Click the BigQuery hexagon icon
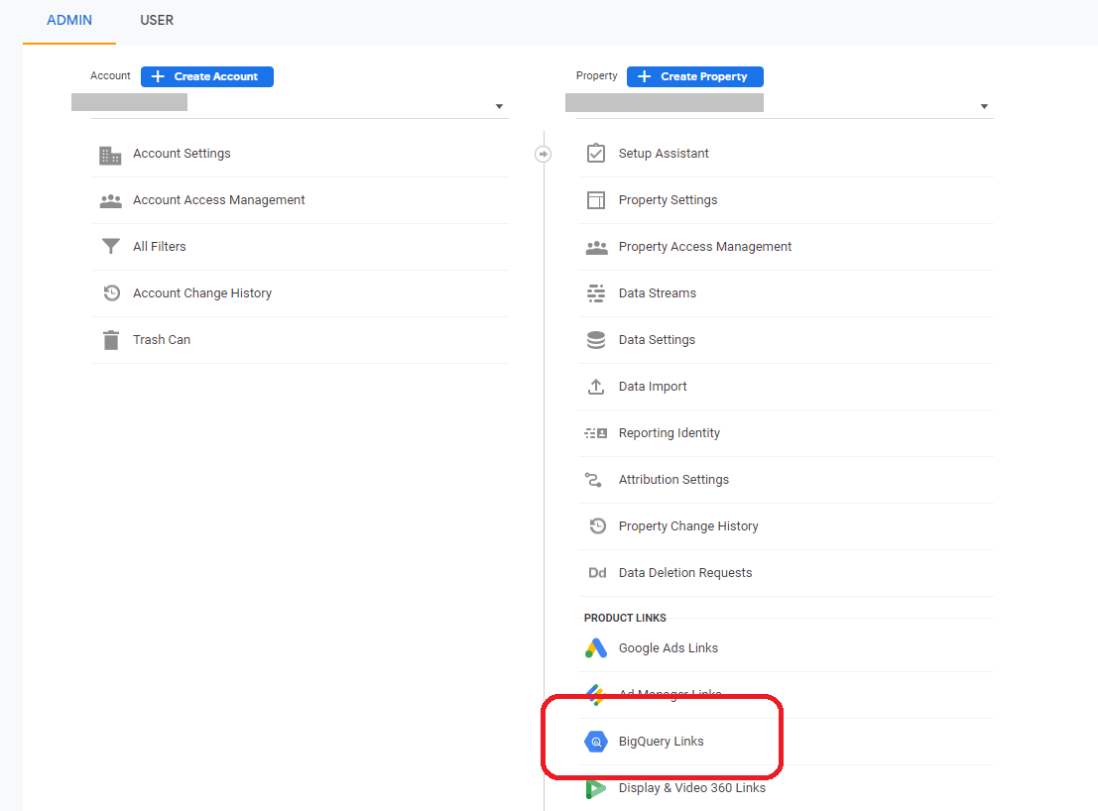 (x=596, y=741)
